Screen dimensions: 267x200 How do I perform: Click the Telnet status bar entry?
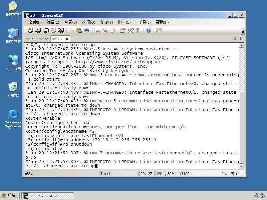tap(119, 174)
